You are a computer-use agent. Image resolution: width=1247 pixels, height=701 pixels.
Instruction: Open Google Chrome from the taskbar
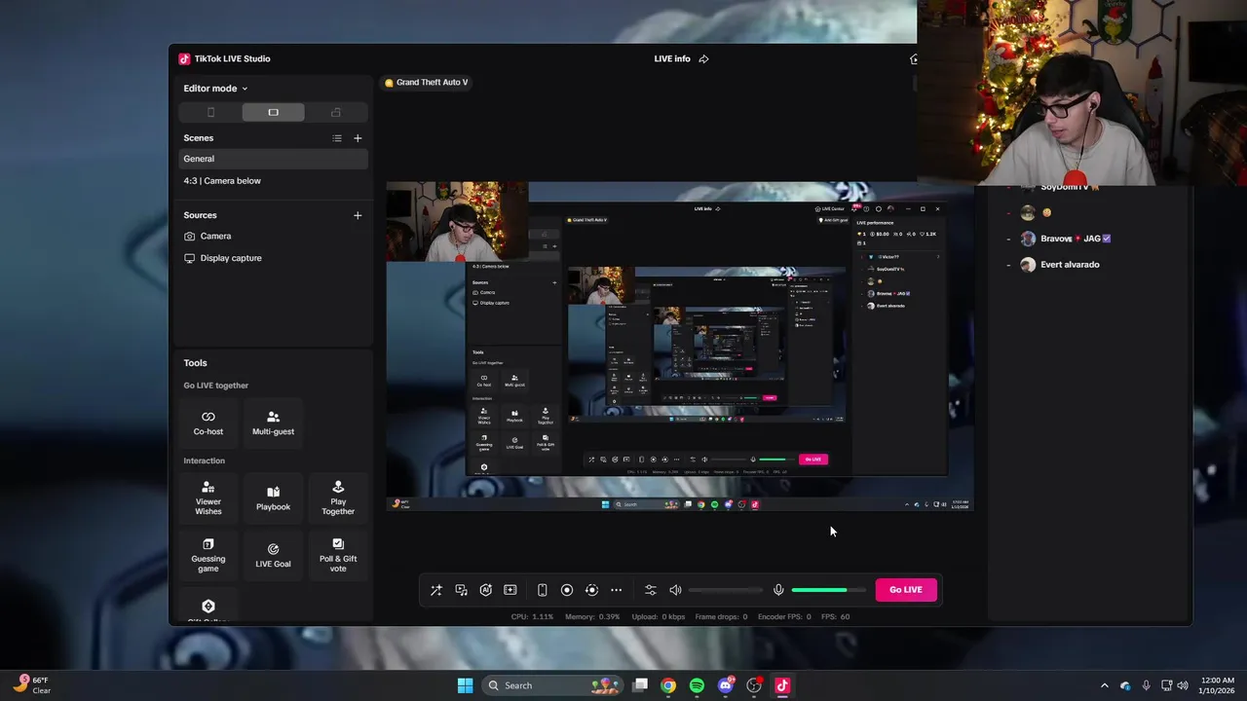668,685
